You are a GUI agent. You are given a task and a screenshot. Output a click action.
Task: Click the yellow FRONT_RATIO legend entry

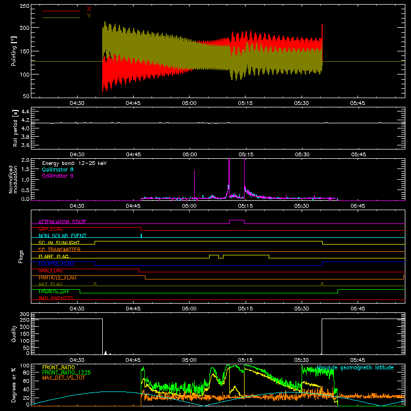point(59,367)
